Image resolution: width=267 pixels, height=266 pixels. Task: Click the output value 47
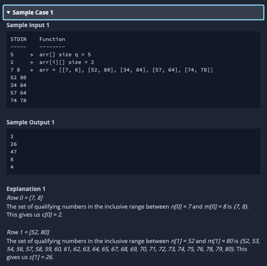[13, 152]
